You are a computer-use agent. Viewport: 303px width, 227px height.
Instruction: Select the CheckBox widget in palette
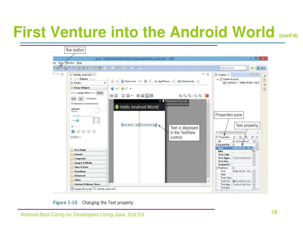point(91,99)
